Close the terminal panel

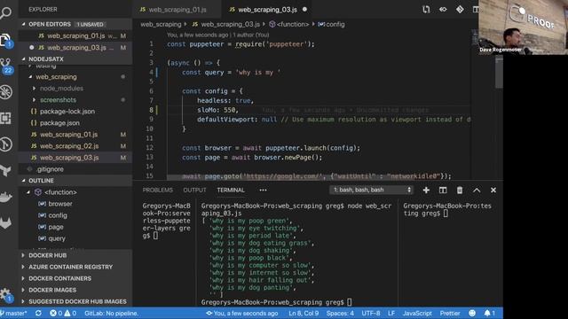point(493,191)
